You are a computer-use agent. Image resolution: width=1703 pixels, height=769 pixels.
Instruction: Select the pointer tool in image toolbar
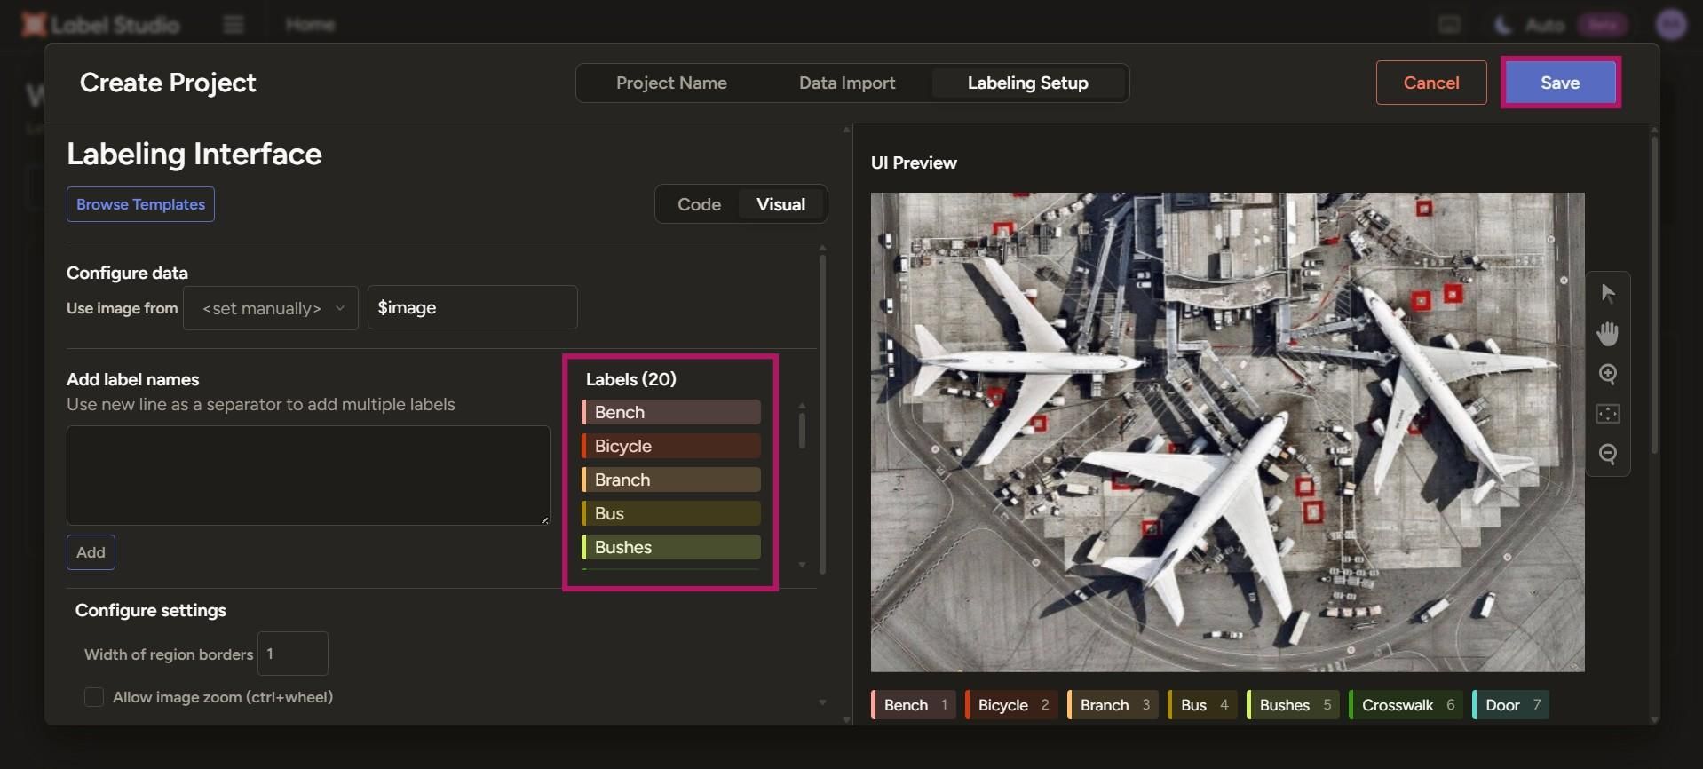tap(1608, 294)
